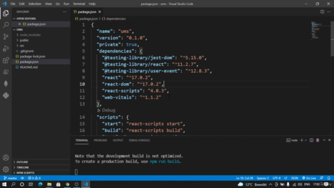334x188 pixels.
Task: Open the Explorer view in activity bar
Action: click(6, 13)
